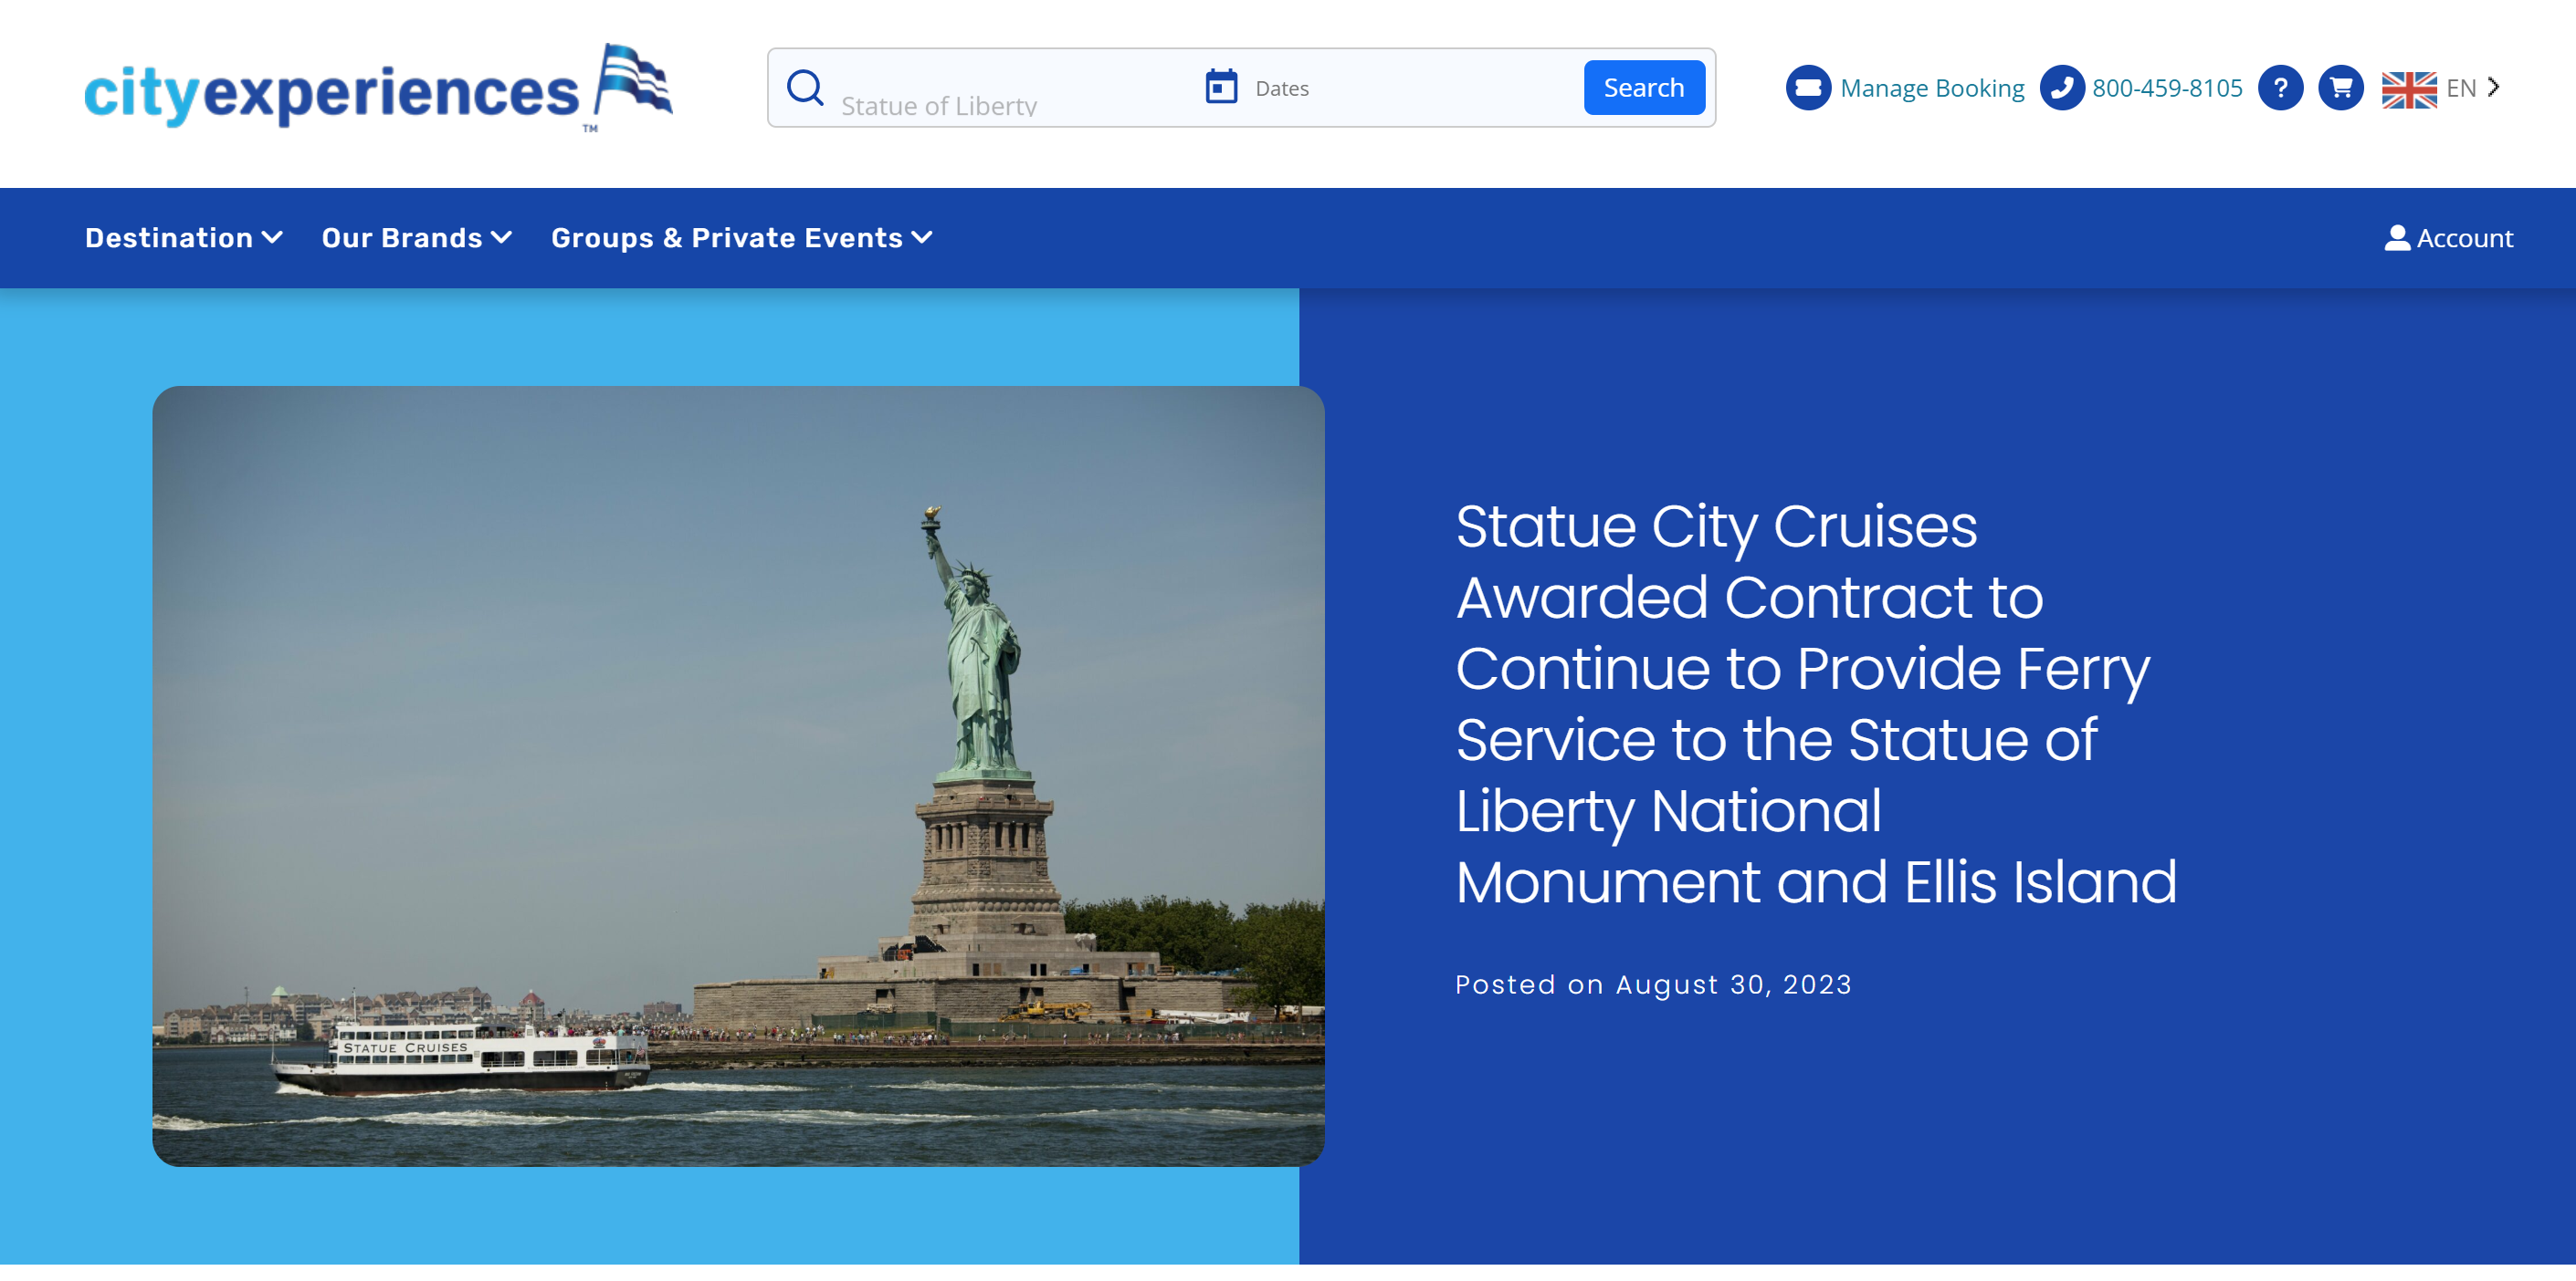Click the phone icon beside 800-459-8105

click(2061, 88)
